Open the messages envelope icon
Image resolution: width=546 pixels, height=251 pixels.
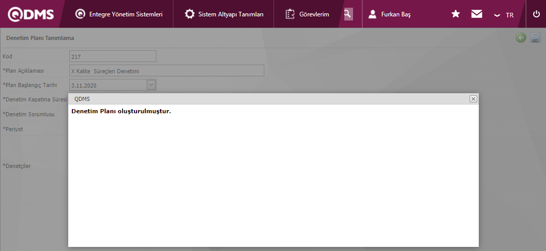(x=477, y=14)
